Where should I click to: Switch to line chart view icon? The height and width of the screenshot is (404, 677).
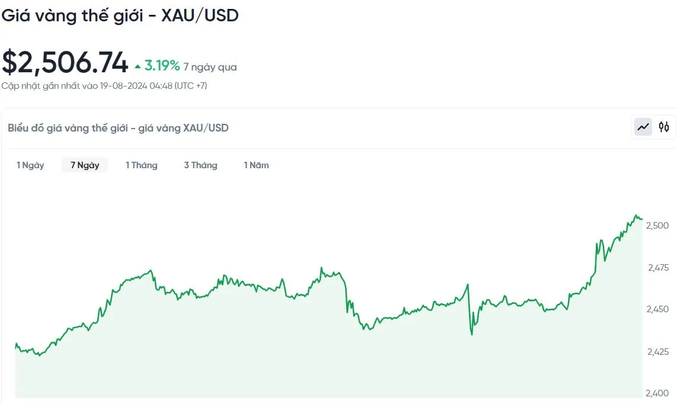pos(643,127)
